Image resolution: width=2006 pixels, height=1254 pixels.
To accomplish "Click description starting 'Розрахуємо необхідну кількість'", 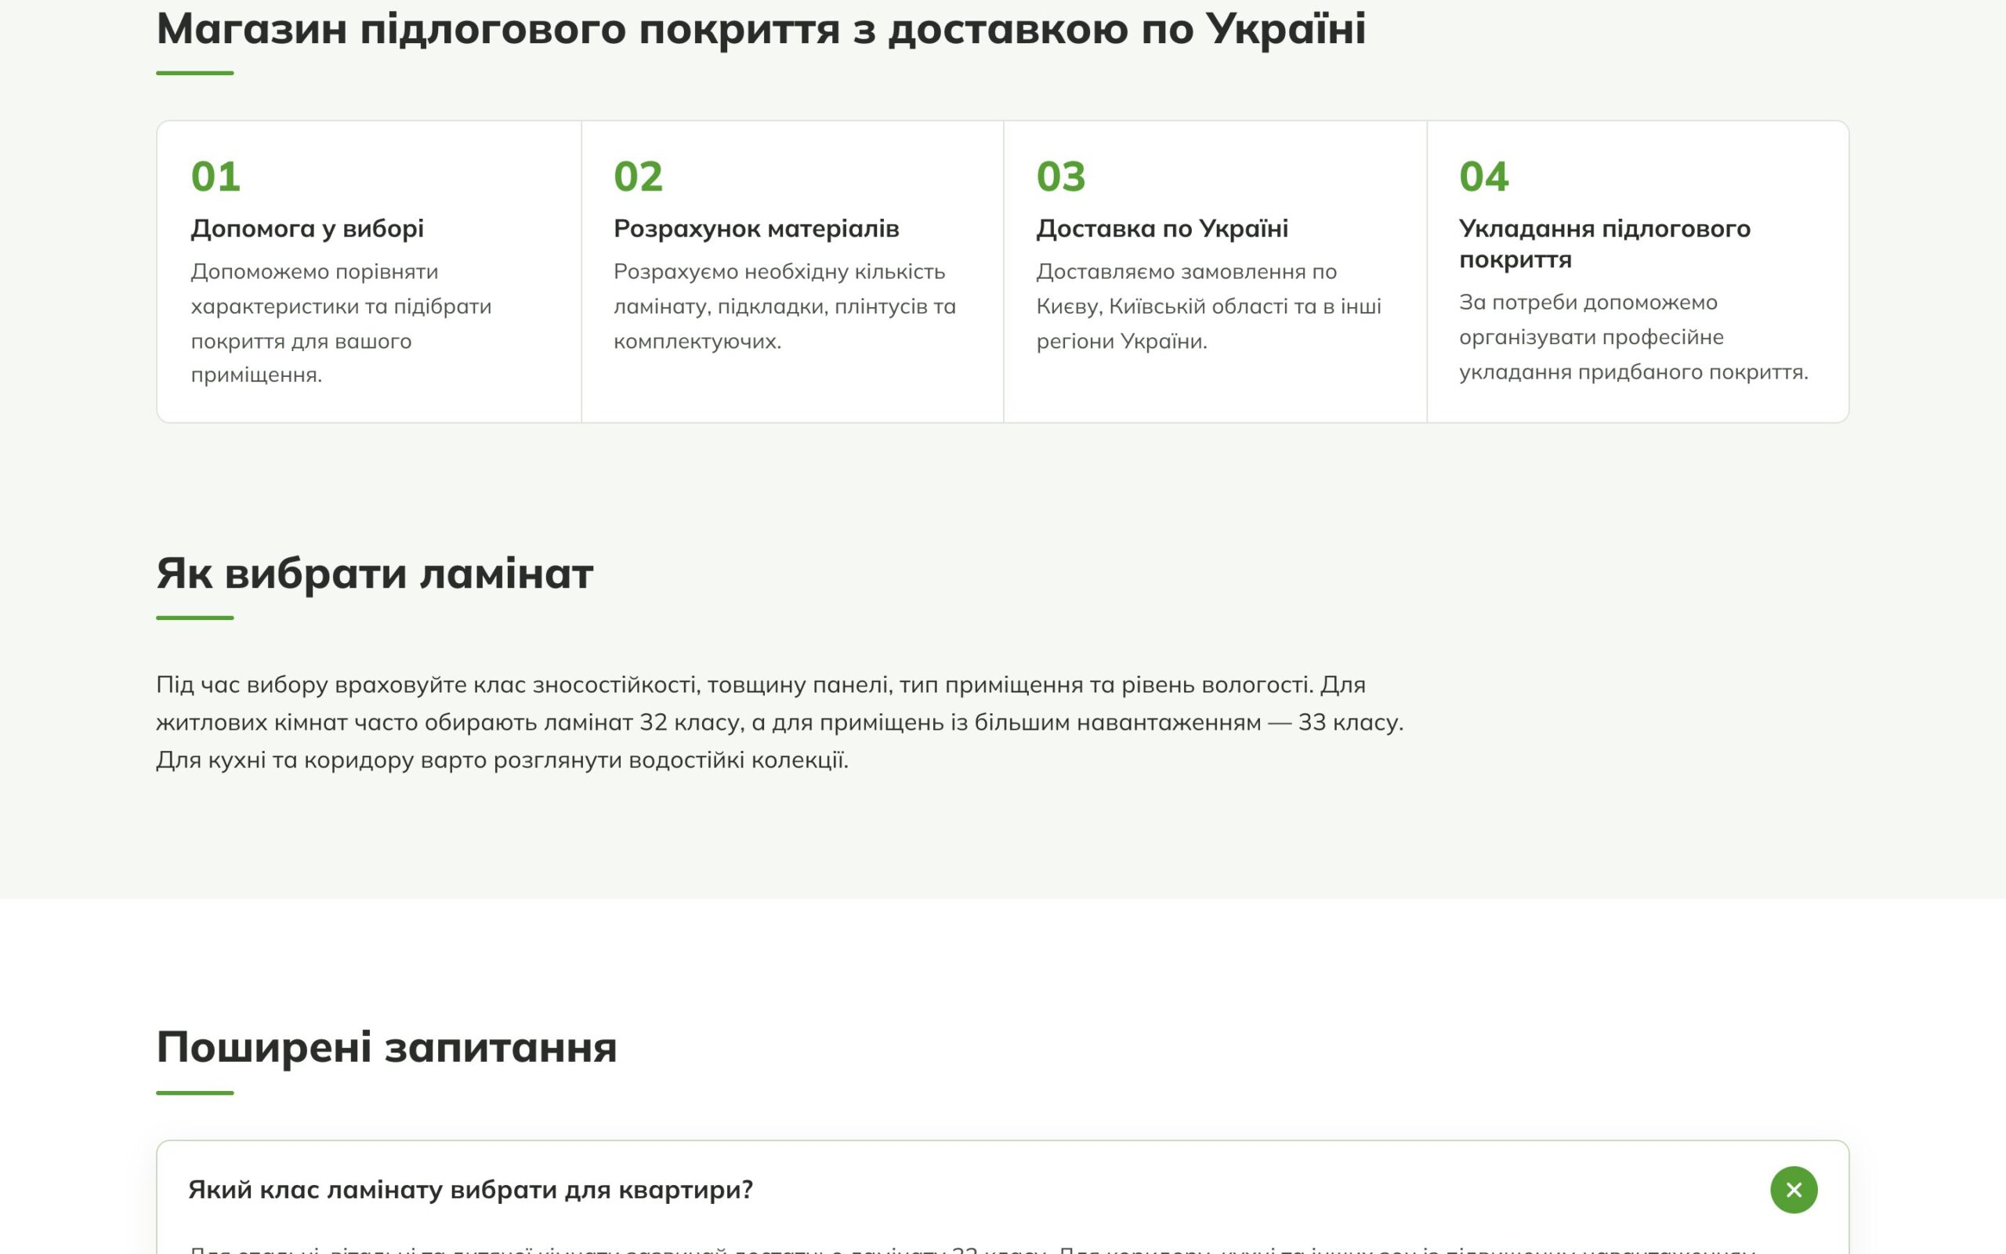I will pyautogui.click(x=785, y=306).
